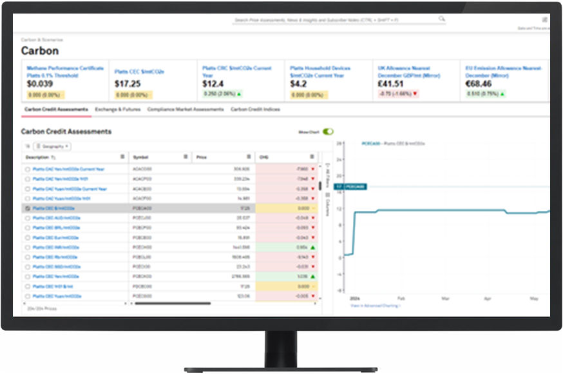
Task: Click the Description sort arrows icon
Action: (53, 157)
